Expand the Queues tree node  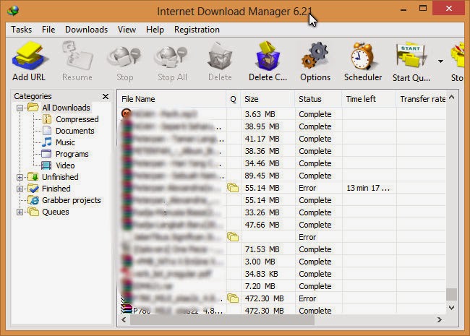pos(20,212)
